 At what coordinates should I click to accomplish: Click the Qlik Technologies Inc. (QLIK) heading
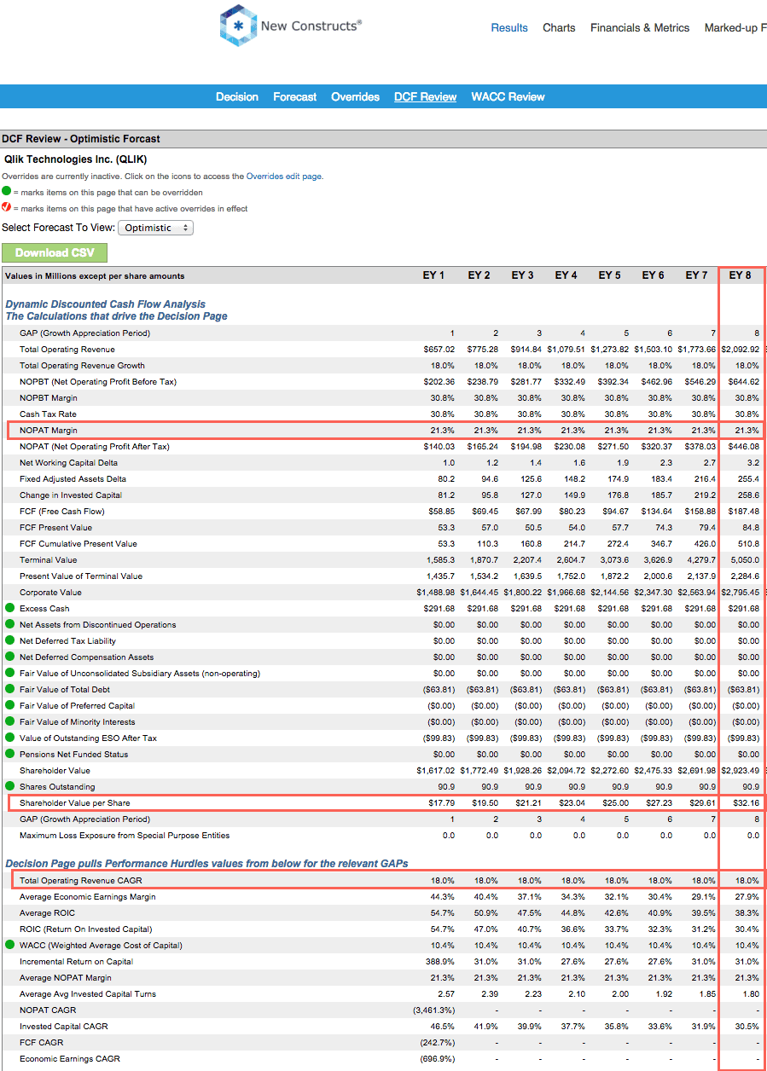pyautogui.click(x=75, y=159)
